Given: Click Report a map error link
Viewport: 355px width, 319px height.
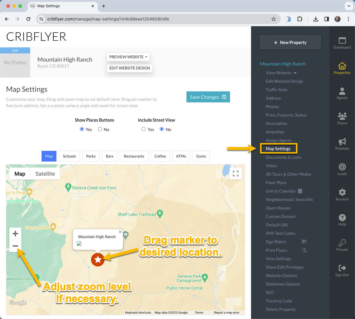Looking at the screenshot, I should coord(226,312).
